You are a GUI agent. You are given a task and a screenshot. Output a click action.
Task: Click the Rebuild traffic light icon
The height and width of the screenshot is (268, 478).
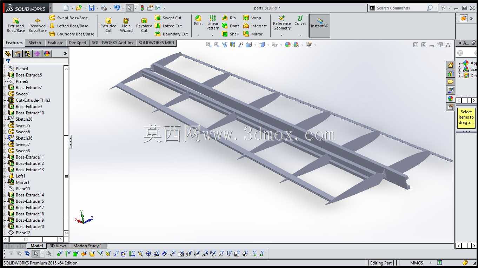click(142, 8)
